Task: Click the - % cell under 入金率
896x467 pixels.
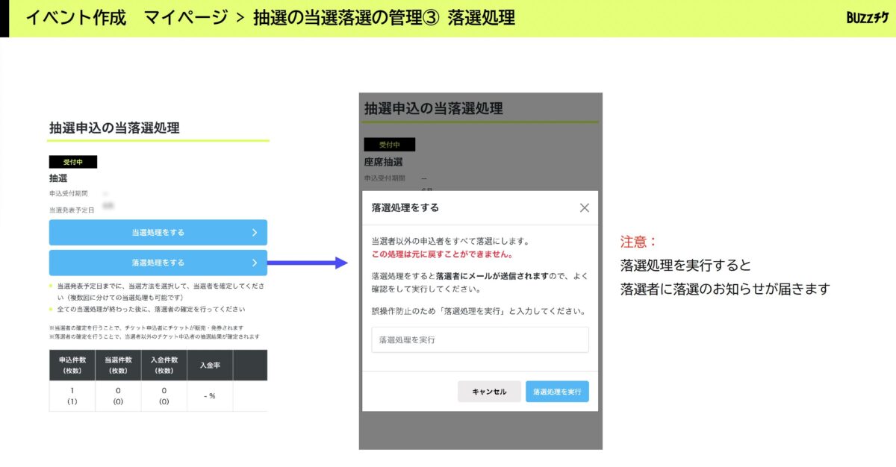Action: [x=209, y=395]
